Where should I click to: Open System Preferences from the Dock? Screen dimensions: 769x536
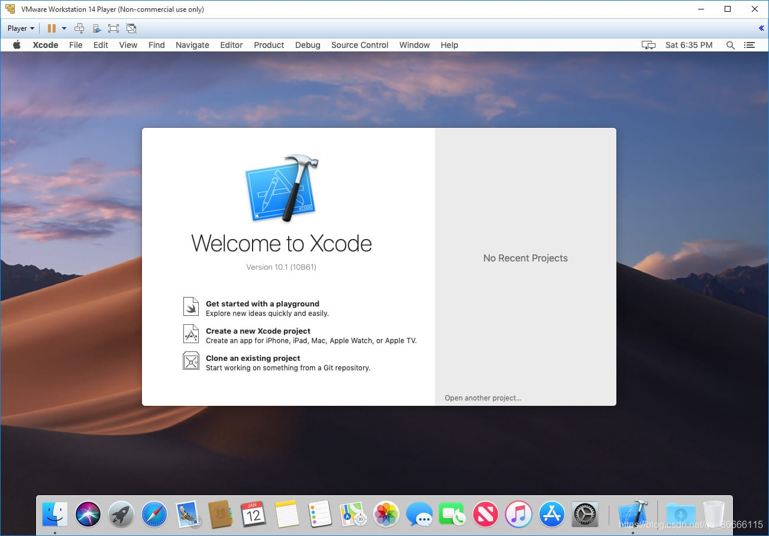pos(584,514)
